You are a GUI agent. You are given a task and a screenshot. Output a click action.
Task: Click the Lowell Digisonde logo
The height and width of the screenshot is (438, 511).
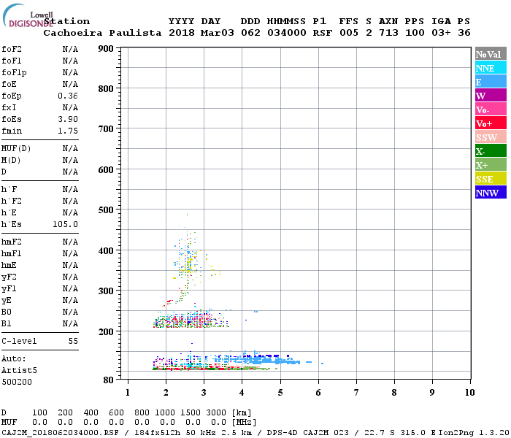27,16
